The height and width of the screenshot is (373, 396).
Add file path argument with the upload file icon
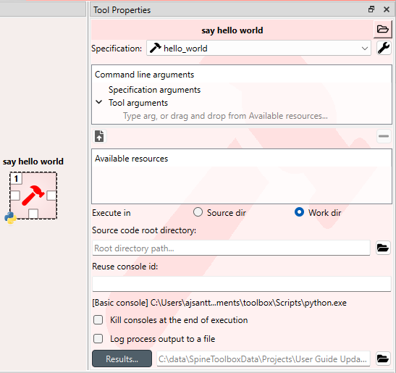pyautogui.click(x=99, y=136)
